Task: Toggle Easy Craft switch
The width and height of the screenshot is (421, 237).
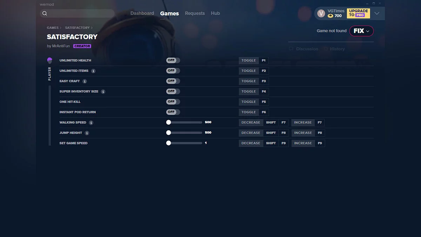Action: (x=173, y=81)
